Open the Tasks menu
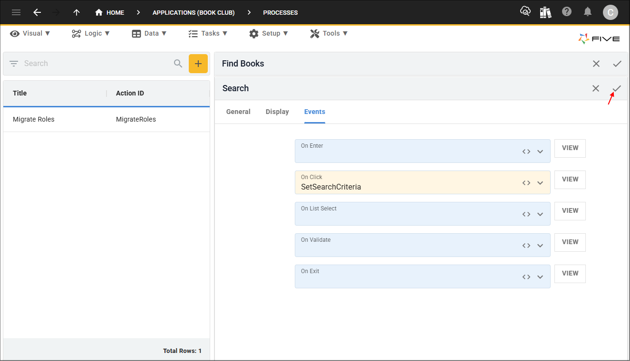 pos(208,33)
